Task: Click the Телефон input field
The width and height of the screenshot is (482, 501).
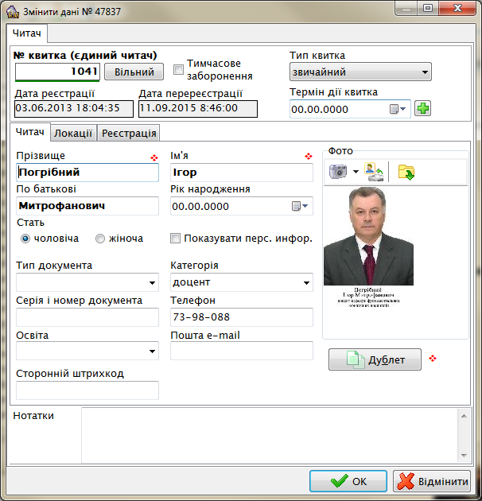Action: coord(242,317)
